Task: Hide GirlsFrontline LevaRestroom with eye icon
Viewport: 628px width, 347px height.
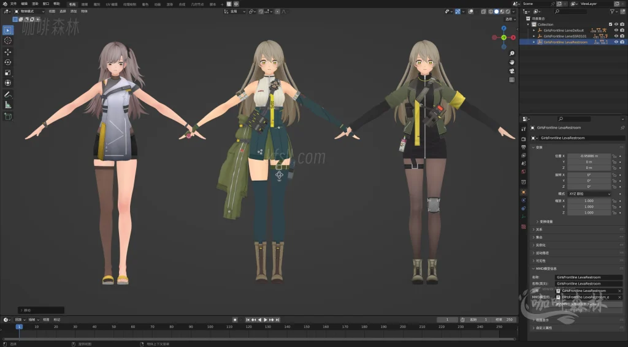Action: 616,42
